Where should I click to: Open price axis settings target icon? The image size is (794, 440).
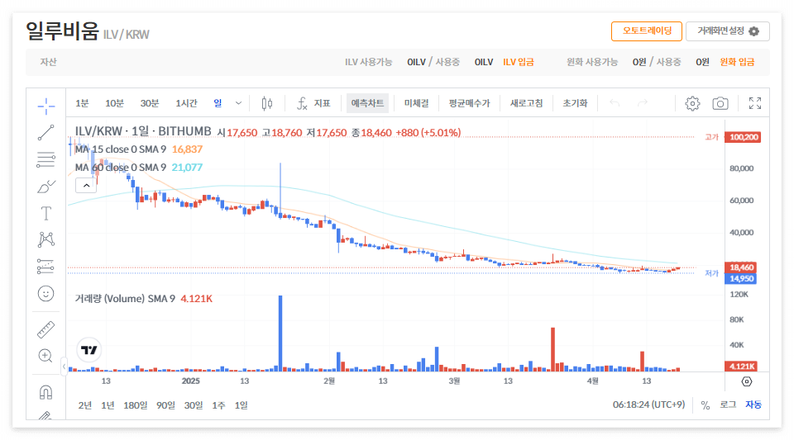point(747,381)
